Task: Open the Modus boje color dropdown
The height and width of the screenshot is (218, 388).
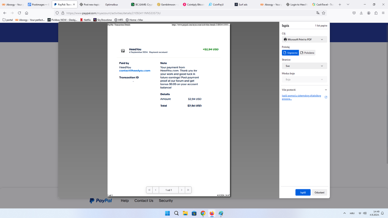Action: [x=304, y=79]
